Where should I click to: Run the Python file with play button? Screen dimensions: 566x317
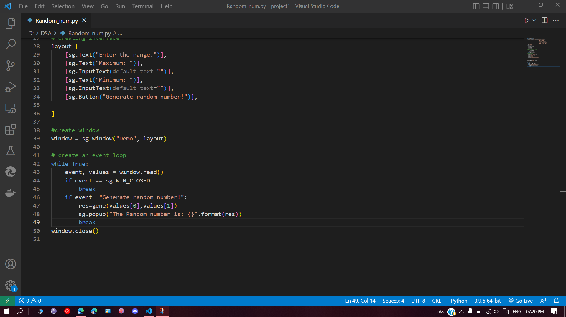tap(526, 21)
